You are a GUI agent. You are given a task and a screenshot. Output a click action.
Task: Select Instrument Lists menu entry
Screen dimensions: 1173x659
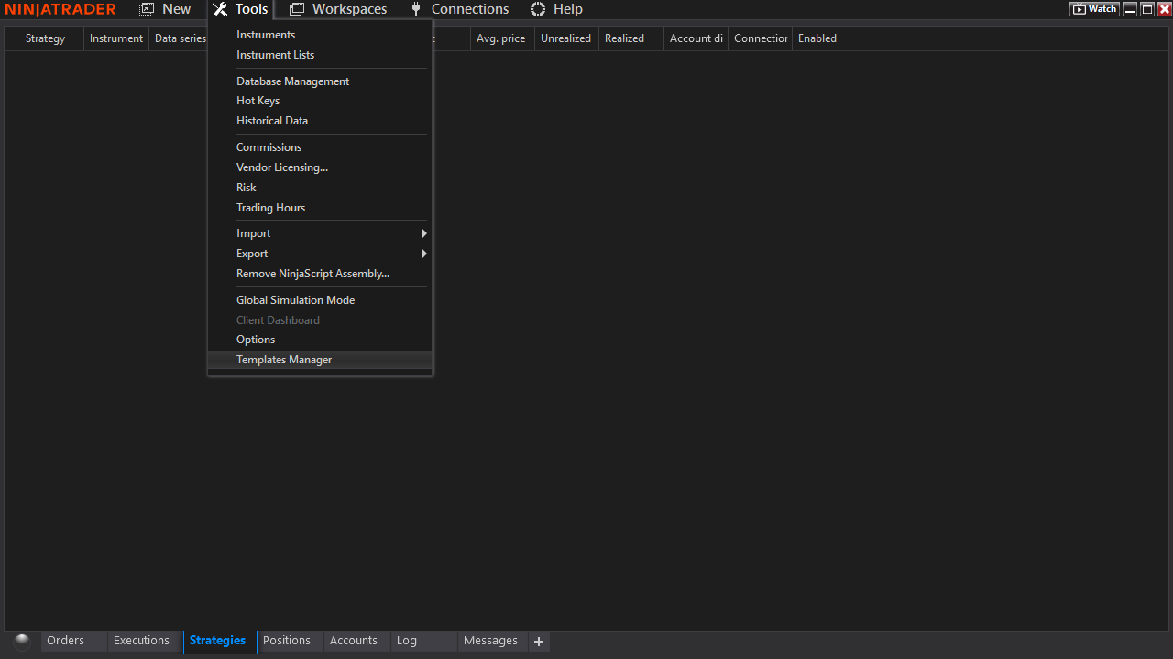coord(320,55)
